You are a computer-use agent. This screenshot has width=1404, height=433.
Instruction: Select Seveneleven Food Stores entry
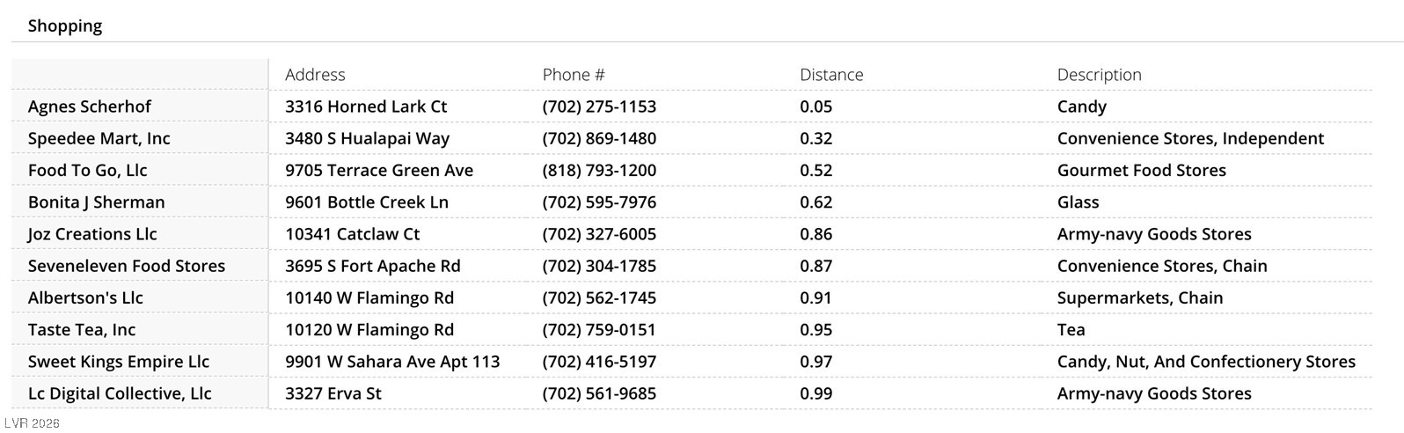click(x=127, y=266)
